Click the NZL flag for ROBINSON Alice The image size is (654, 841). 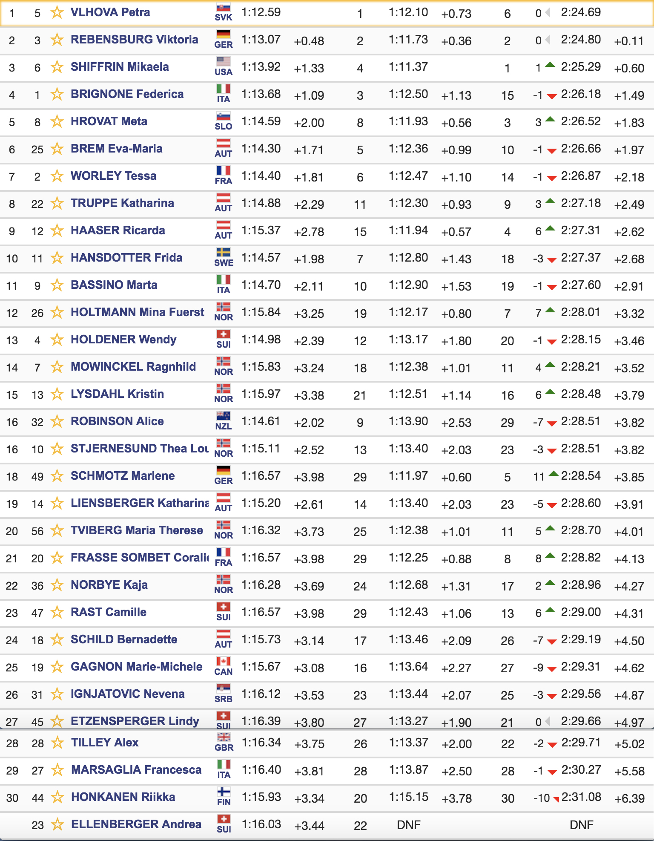click(x=224, y=416)
